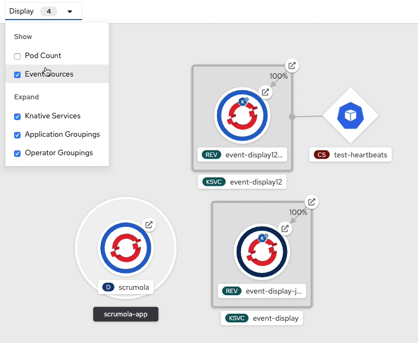Uncheck the Event Sources checkbox
Screen dimensions: 418x343
pyautogui.click(x=17, y=74)
